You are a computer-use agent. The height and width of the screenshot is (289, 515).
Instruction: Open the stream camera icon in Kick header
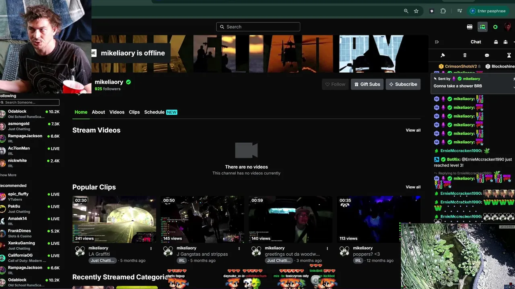(x=470, y=27)
